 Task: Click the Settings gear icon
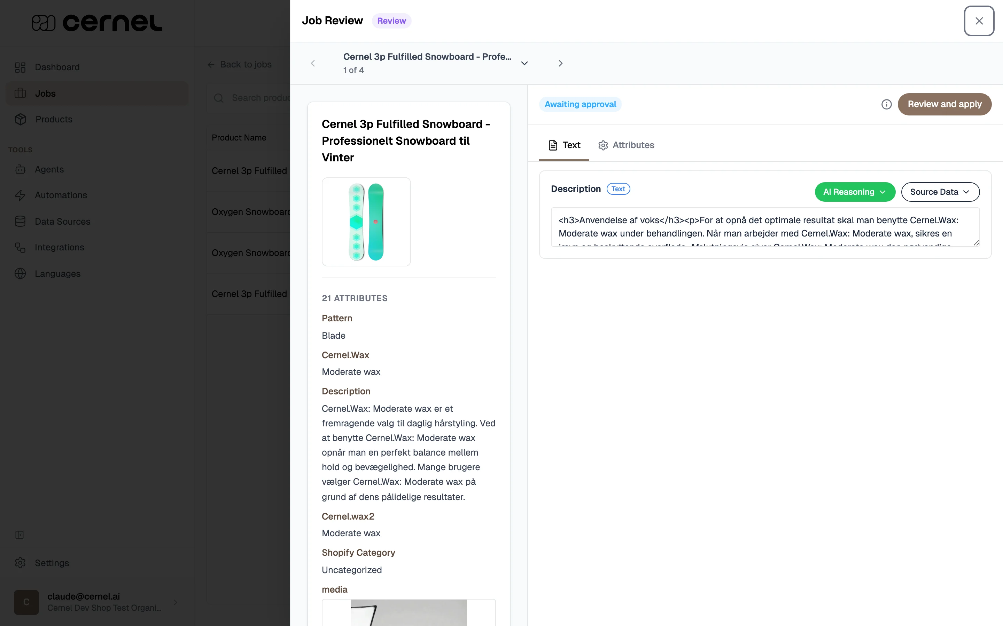(20, 563)
